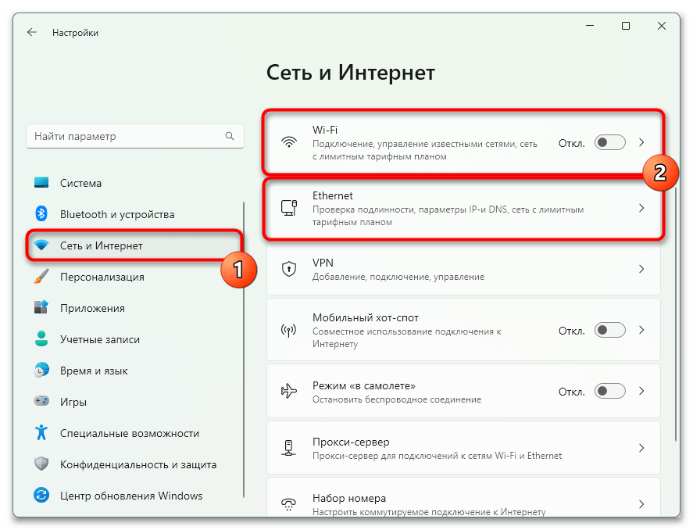Click the sidebar vertical scrollbar

point(244,349)
